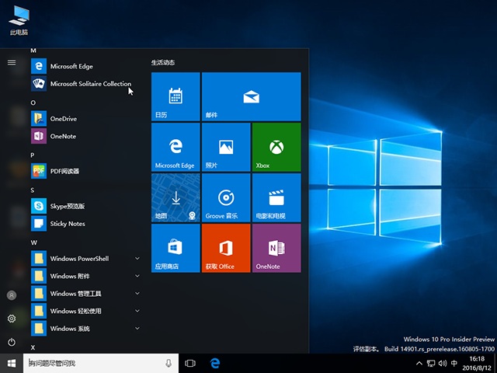Launch the Xbox tile
Image resolution: width=497 pixels, height=373 pixels.
276,147
